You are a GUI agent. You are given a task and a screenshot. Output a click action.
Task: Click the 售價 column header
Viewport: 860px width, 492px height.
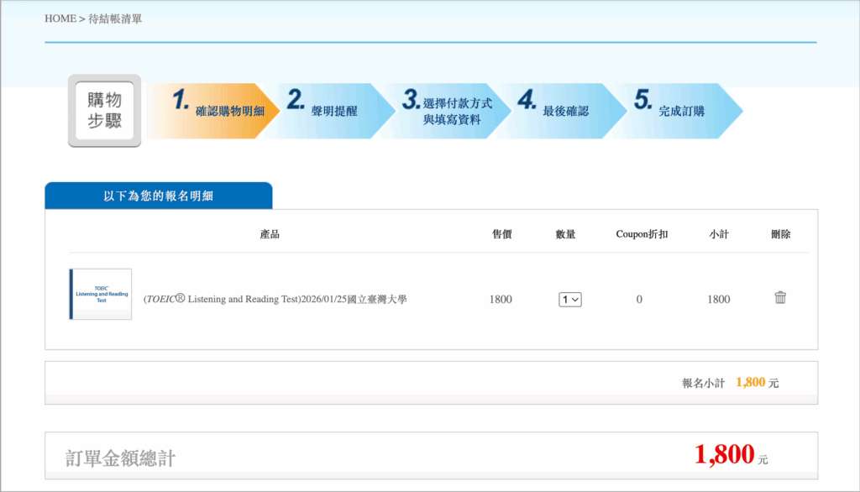[x=502, y=234]
